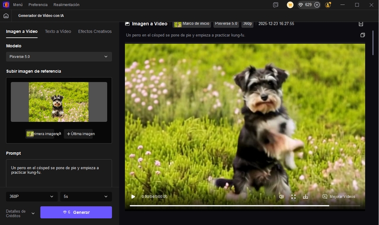The image size is (379, 225).
Task: Click the 629 credits balance
Action: click(x=308, y=5)
